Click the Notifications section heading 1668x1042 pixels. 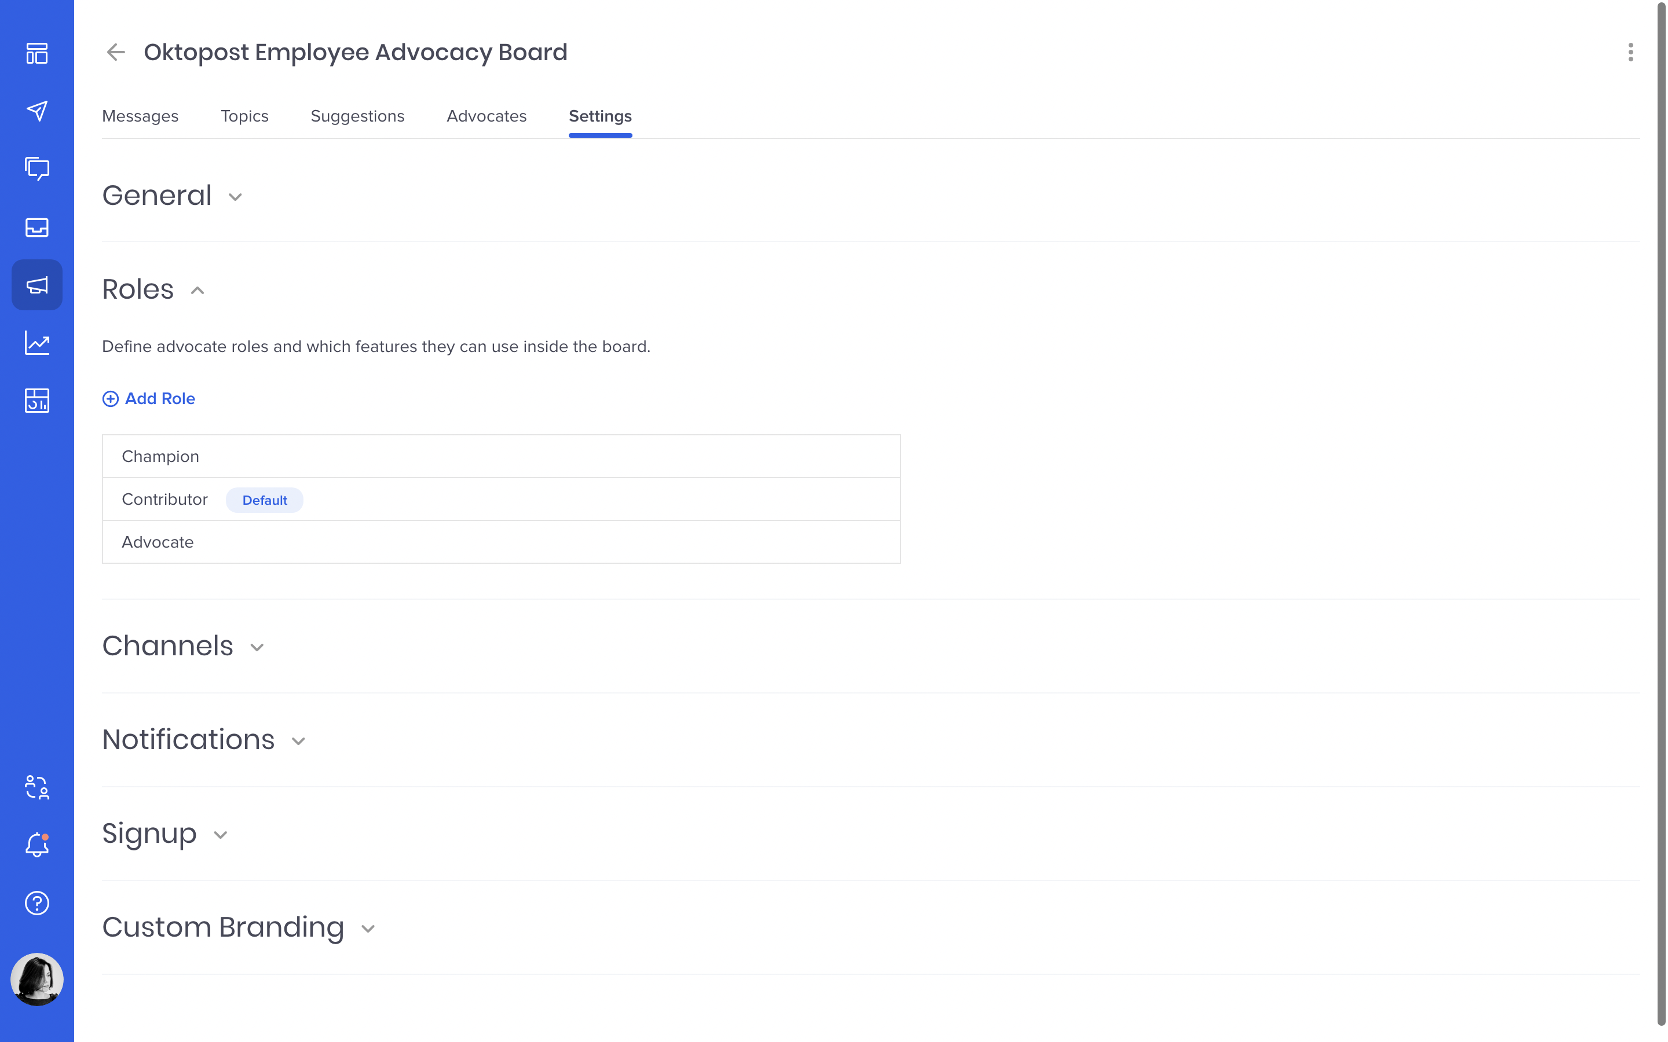(x=188, y=739)
